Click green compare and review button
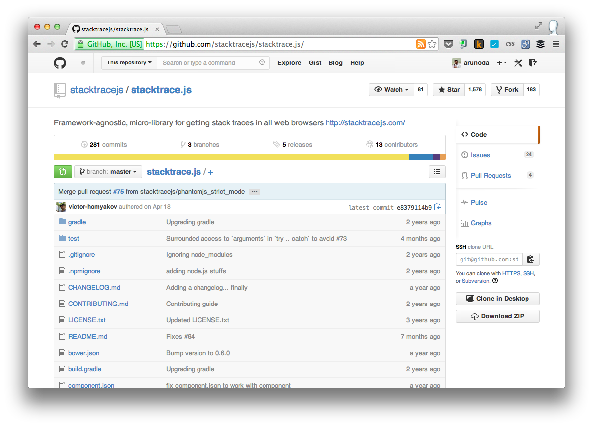 [x=63, y=171]
